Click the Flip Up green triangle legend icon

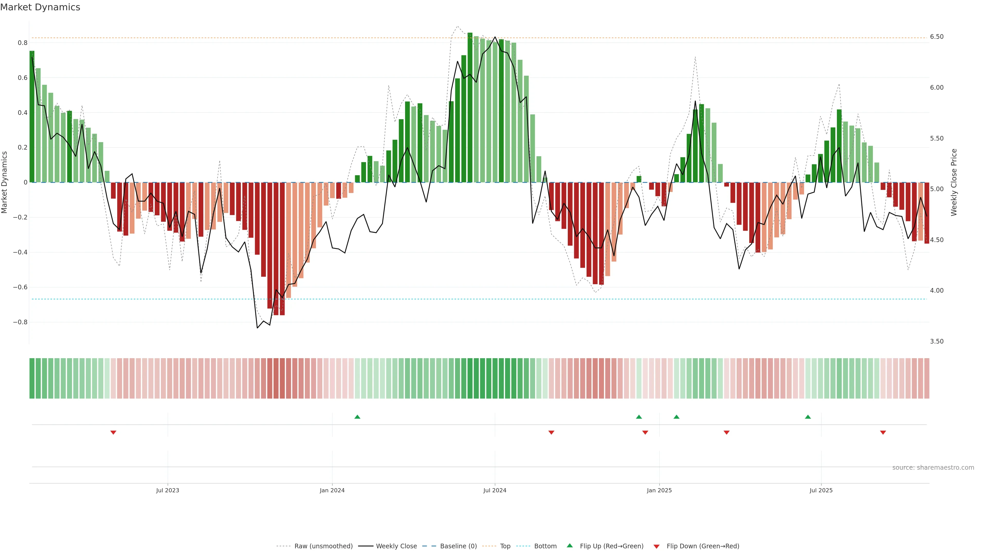pyautogui.click(x=570, y=545)
